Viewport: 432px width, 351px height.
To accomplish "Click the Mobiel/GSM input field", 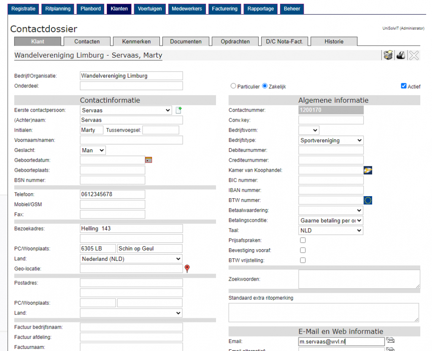I will 112,204.
